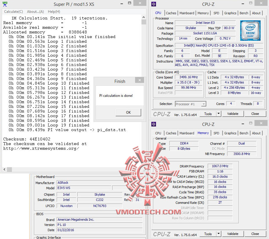This screenshot has width=269, height=239.
Task: Click the motherboard Model E3V5 WS field
Action: (84, 188)
